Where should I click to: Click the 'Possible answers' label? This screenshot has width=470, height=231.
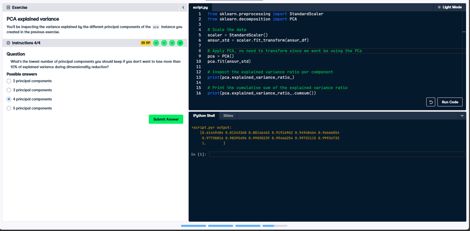click(22, 74)
